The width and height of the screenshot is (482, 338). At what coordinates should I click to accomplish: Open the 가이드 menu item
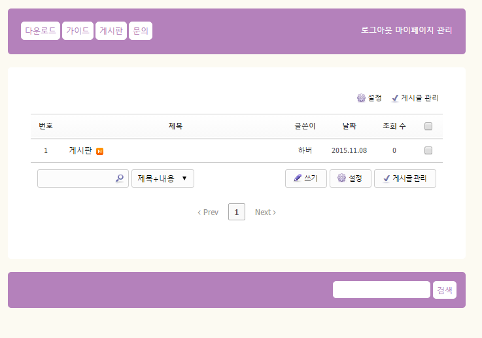pyautogui.click(x=77, y=31)
